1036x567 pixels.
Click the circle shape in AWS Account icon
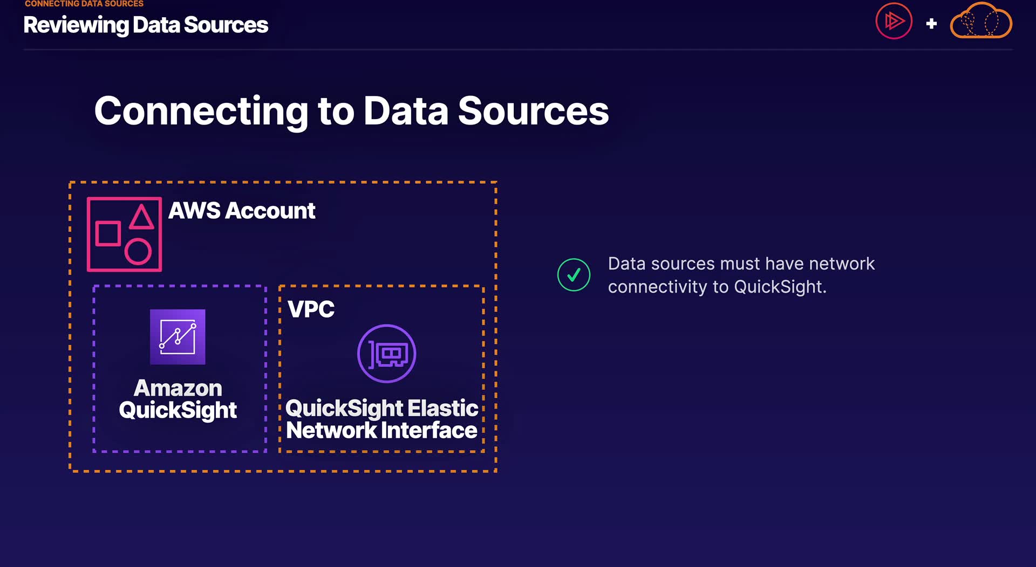click(138, 251)
